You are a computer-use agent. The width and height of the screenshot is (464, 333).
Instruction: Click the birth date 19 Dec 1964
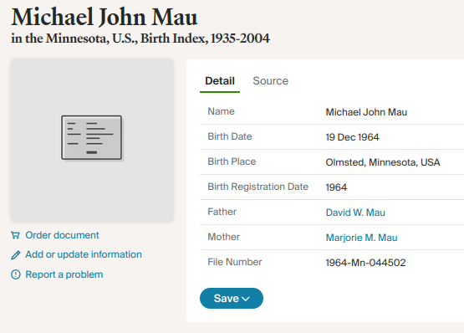(353, 137)
